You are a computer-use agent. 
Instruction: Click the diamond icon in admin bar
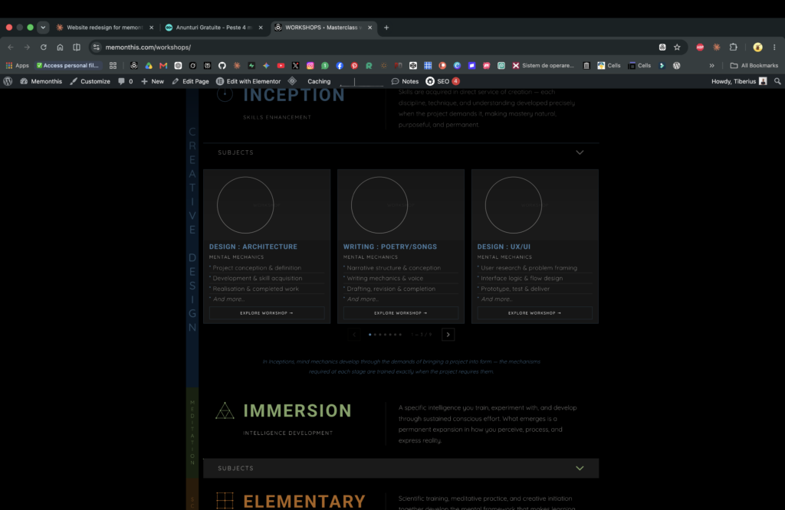pyautogui.click(x=292, y=81)
